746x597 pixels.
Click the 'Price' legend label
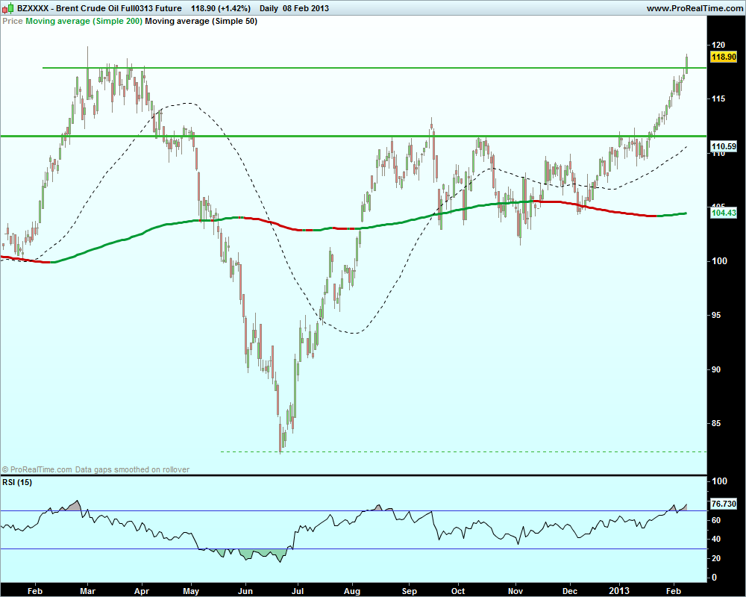pos(13,21)
